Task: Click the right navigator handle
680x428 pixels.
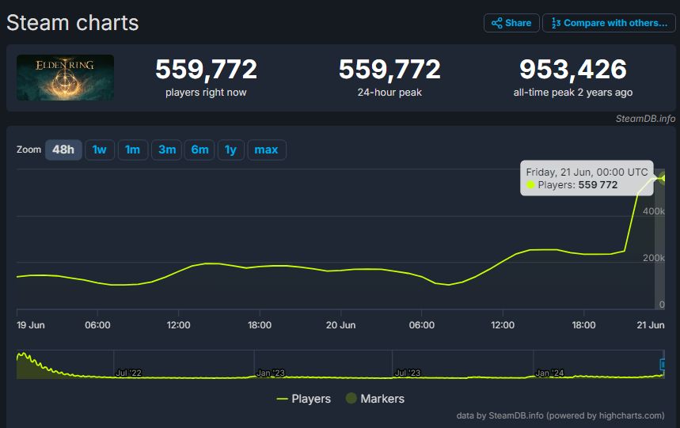Action: pos(663,365)
